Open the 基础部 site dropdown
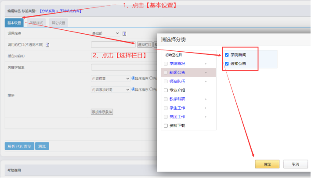Screen dimensions: 311x178 click(x=105, y=33)
